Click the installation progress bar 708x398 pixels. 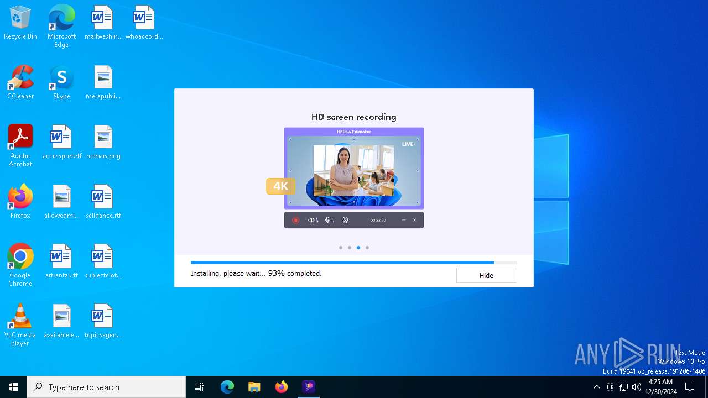(353, 263)
